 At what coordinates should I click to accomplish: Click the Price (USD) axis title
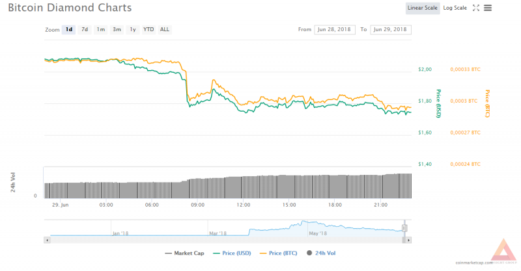(x=438, y=103)
